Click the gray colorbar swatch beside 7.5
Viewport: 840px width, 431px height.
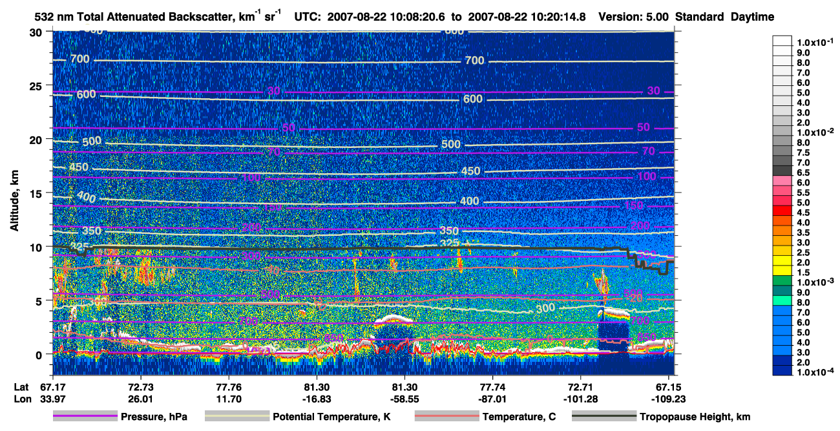(782, 151)
